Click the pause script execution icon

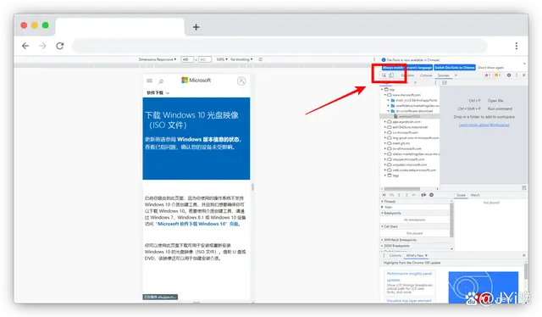[384, 195]
